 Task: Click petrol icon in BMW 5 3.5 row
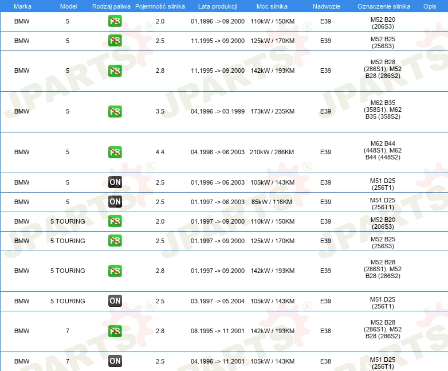(115, 111)
